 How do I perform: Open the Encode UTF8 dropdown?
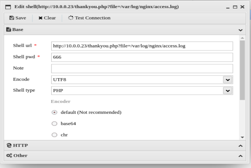tap(227, 80)
